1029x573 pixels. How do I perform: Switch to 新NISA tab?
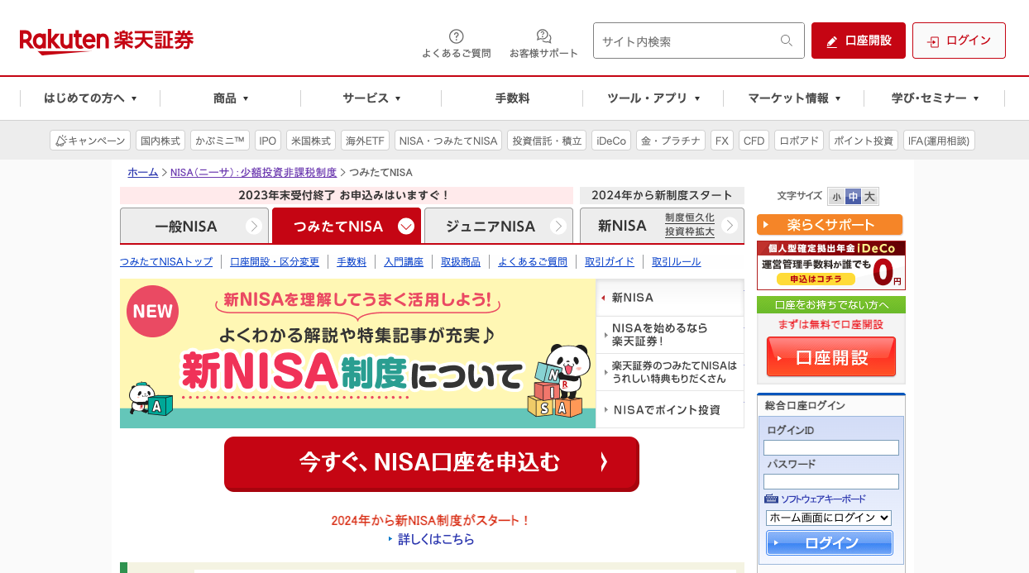click(x=662, y=226)
